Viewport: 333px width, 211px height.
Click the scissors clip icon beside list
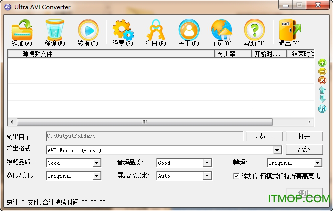[x=322, y=109]
